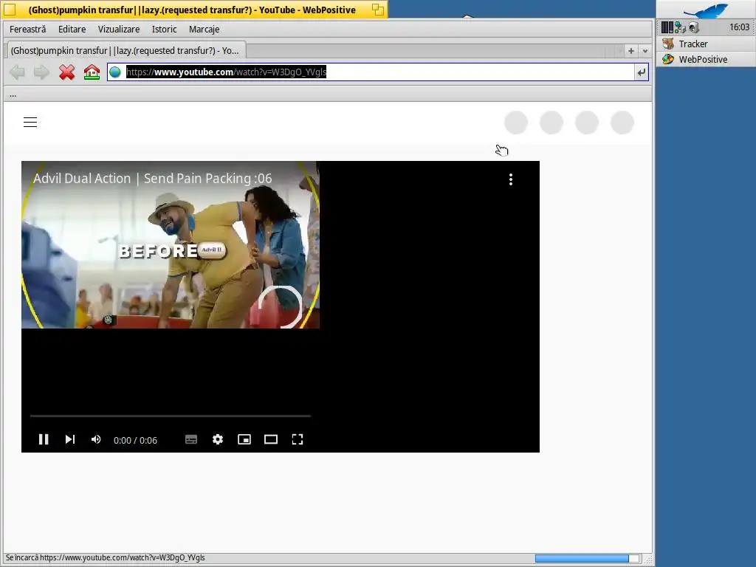The width and height of the screenshot is (756, 567).
Task: Click the globe site icon in URL bar
Action: coord(114,72)
